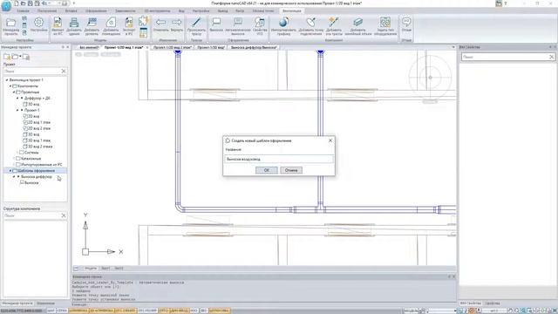Collapse the 'Выноска диффузор' tree node
This screenshot has width=558, height=314.
coord(14,176)
